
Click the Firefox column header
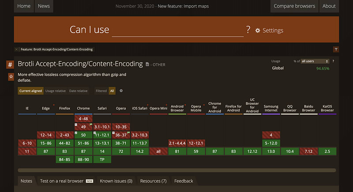click(x=64, y=108)
